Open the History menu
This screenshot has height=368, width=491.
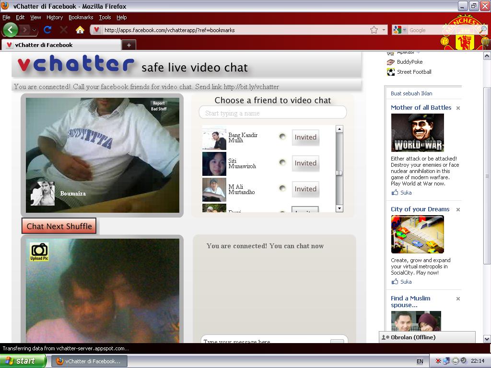pos(55,18)
